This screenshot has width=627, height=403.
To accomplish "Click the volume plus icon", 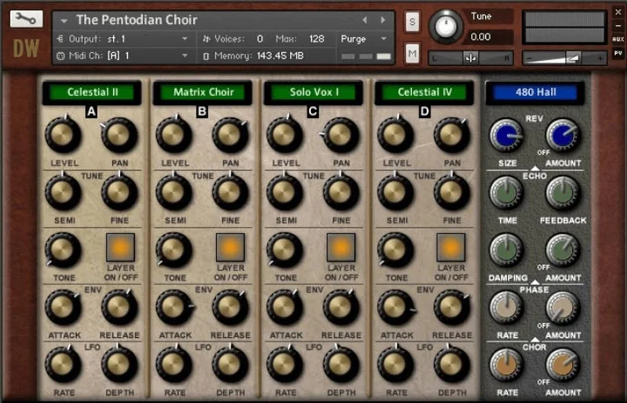I will coord(600,59).
